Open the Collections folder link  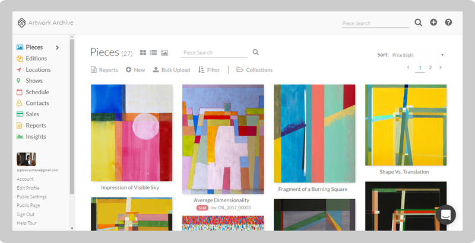(254, 70)
